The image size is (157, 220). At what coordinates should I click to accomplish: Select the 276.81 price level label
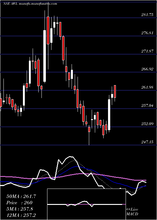coord(147,33)
